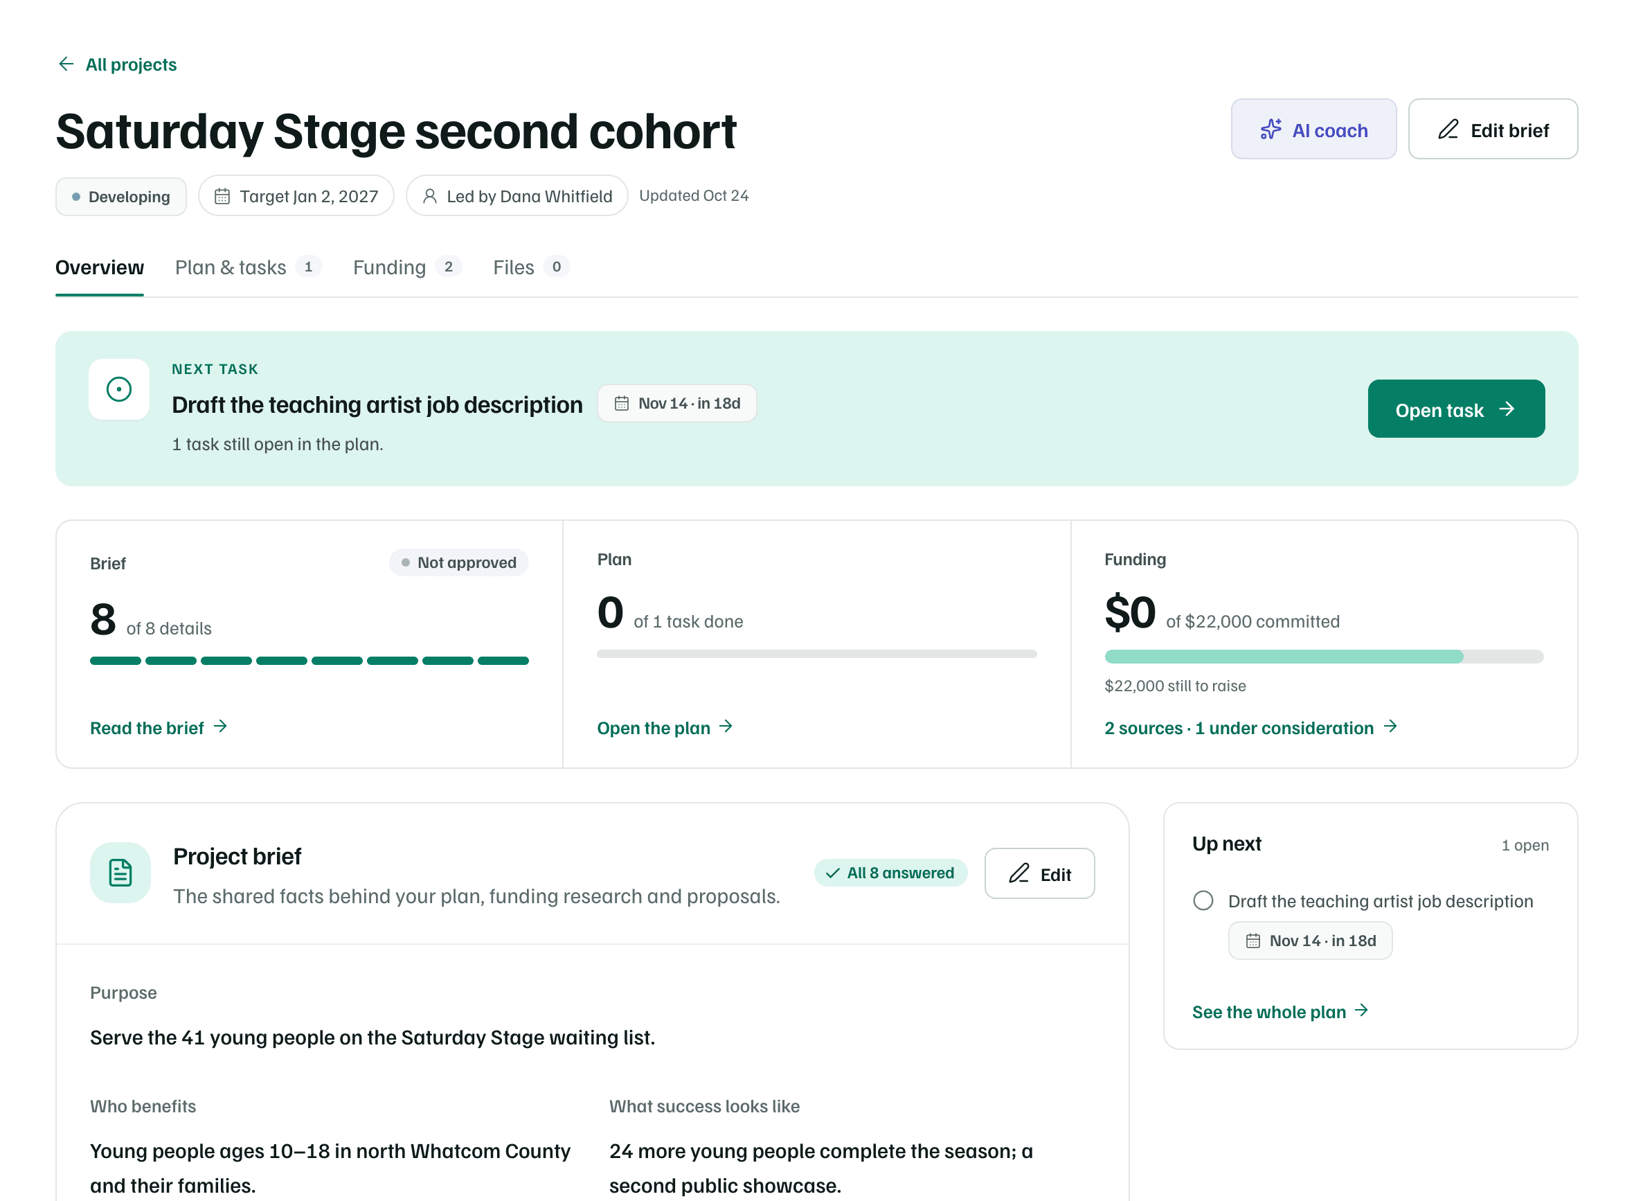This screenshot has height=1201, width=1634.
Task: Open the AI coach
Action: coord(1313,130)
